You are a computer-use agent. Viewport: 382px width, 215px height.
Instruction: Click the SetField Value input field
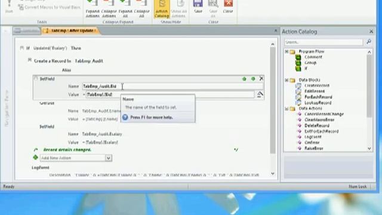pyautogui.click(x=170, y=94)
